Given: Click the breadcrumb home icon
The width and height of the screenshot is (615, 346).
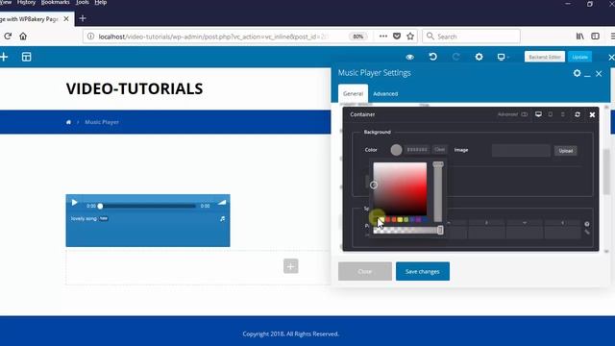Looking at the screenshot, I should point(68,122).
